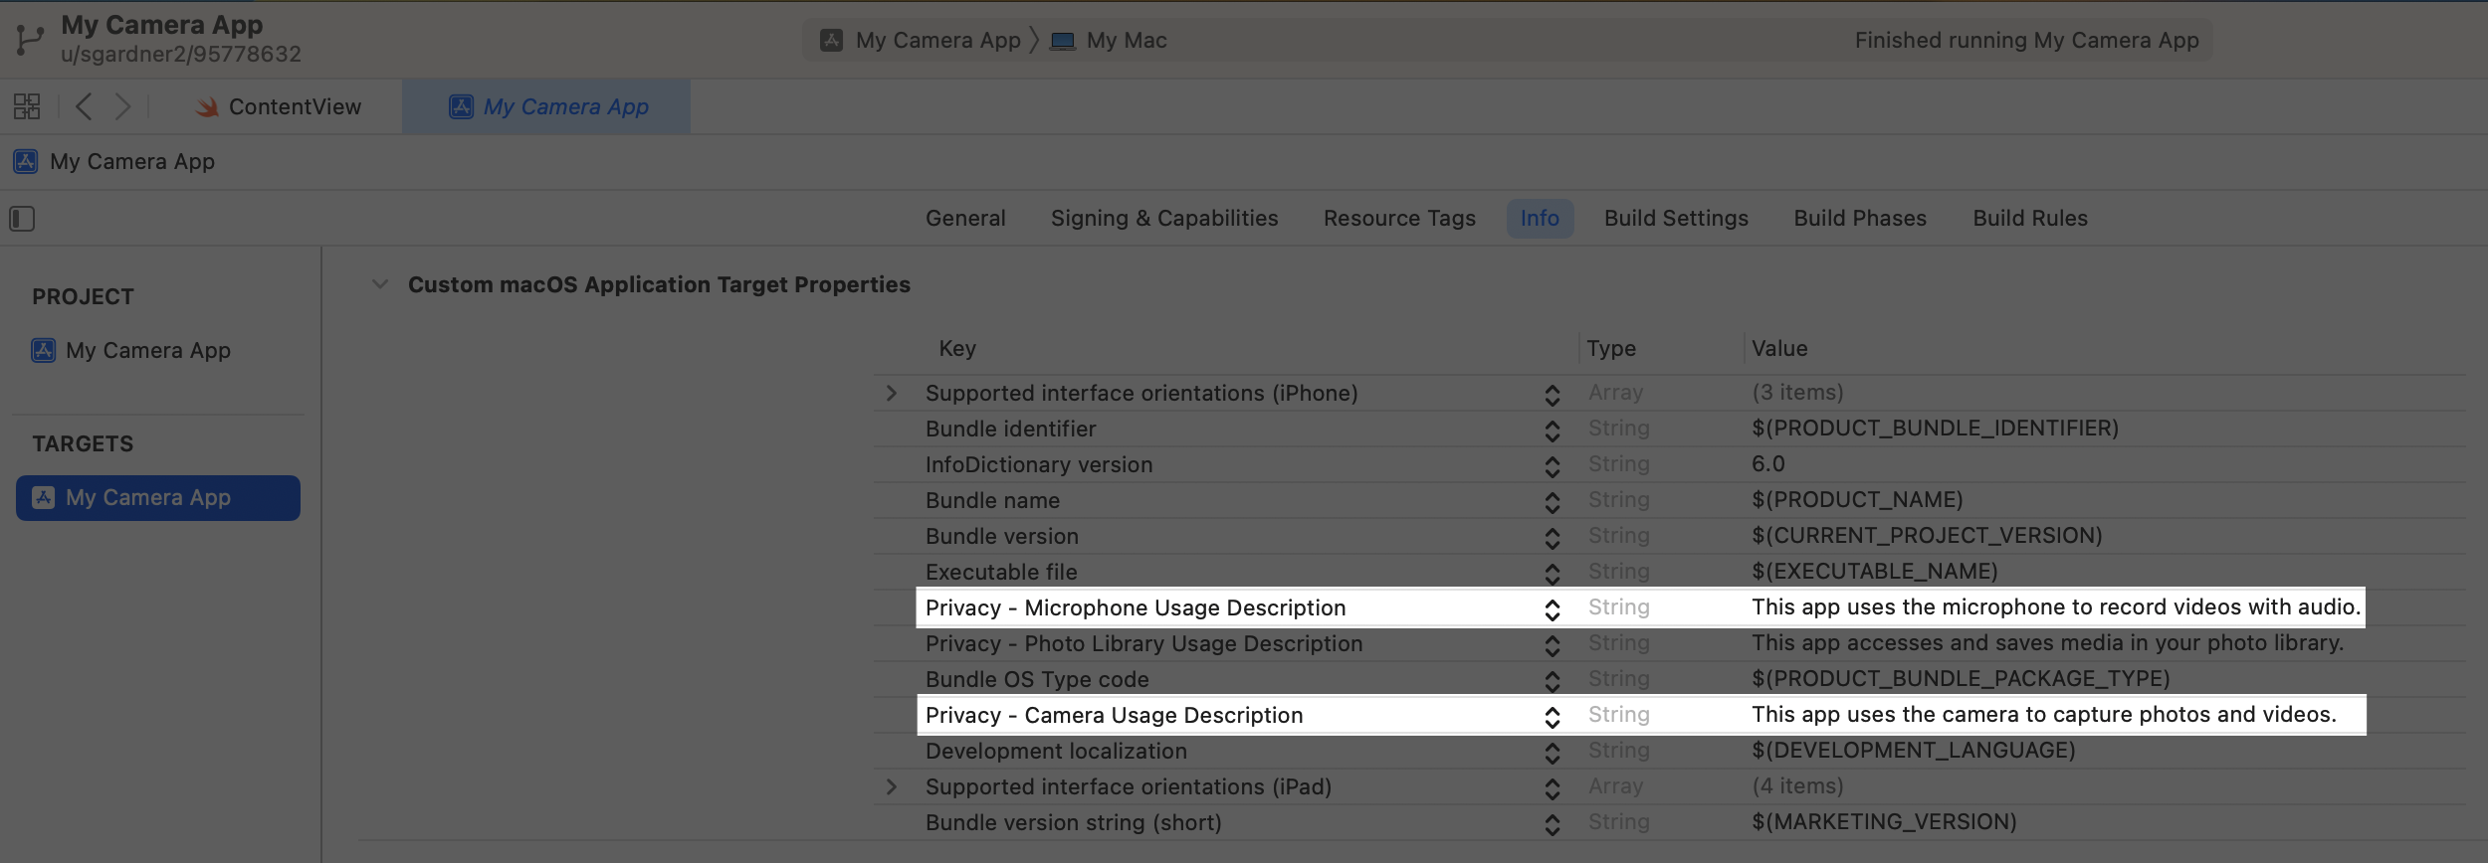Open the Build Phases tab

(1860, 219)
